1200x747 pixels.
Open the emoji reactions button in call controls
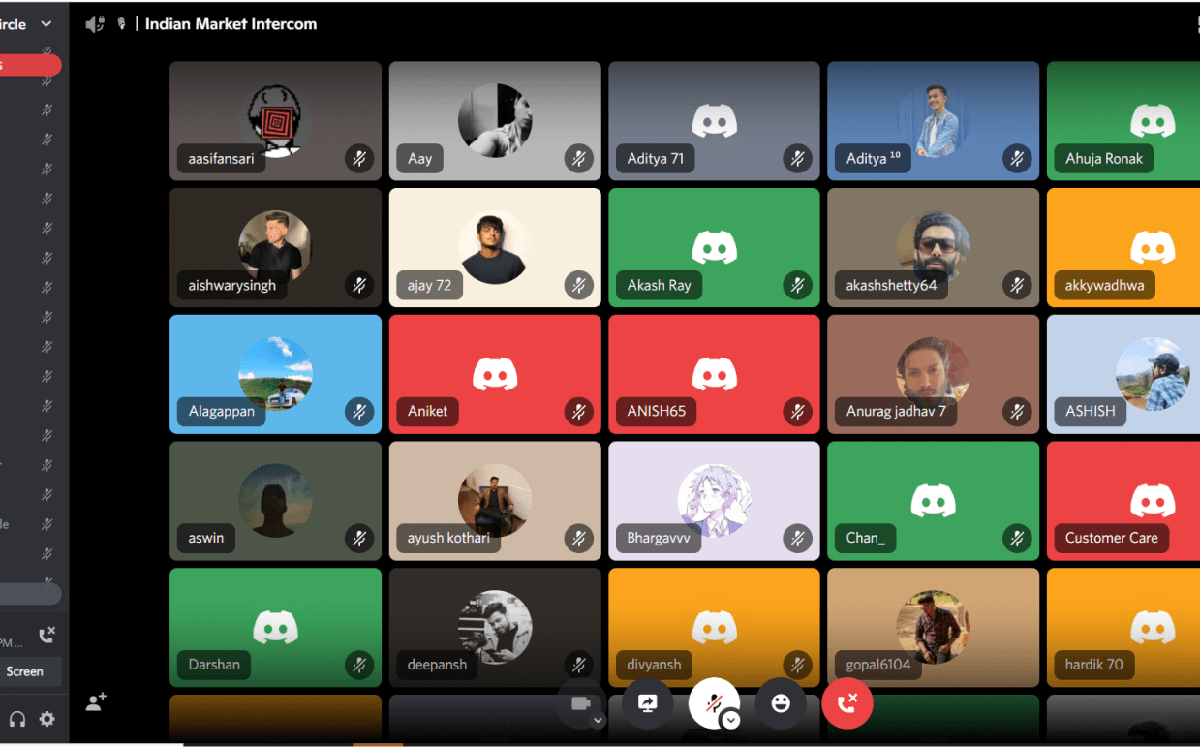coord(781,703)
